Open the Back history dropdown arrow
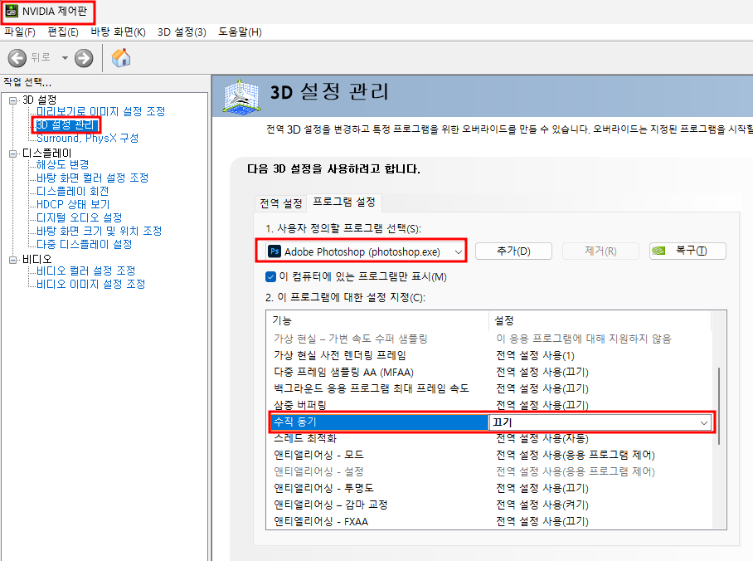The height and width of the screenshot is (561, 753). click(65, 58)
